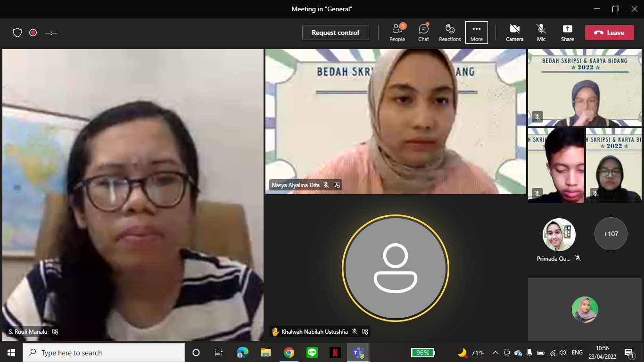Leave the meeting

(x=609, y=33)
